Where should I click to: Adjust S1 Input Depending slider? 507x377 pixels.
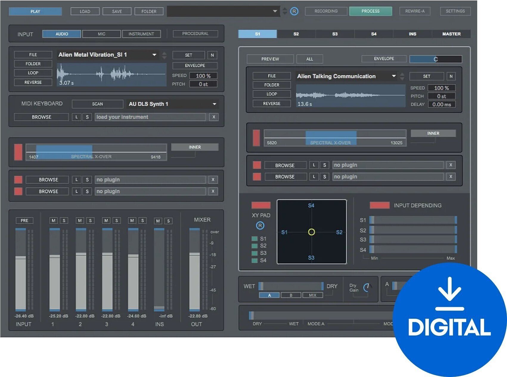[413, 220]
